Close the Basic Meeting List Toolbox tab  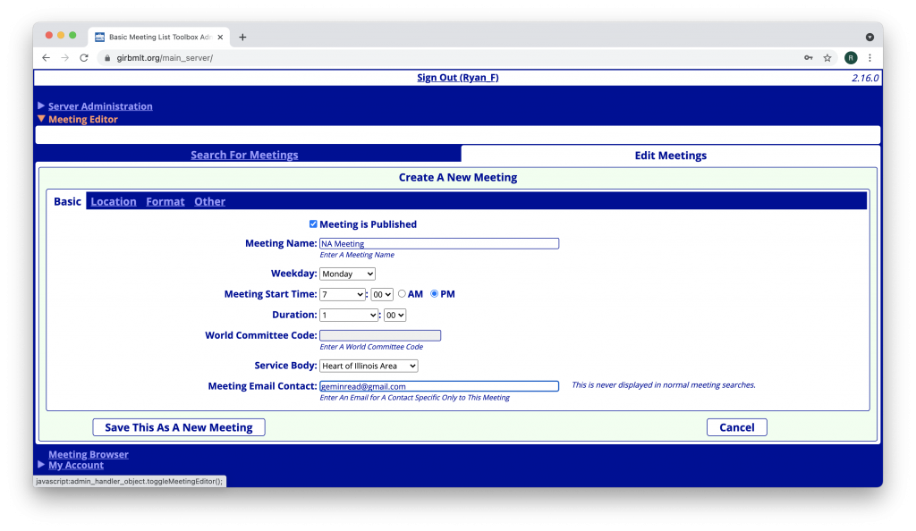coord(220,37)
